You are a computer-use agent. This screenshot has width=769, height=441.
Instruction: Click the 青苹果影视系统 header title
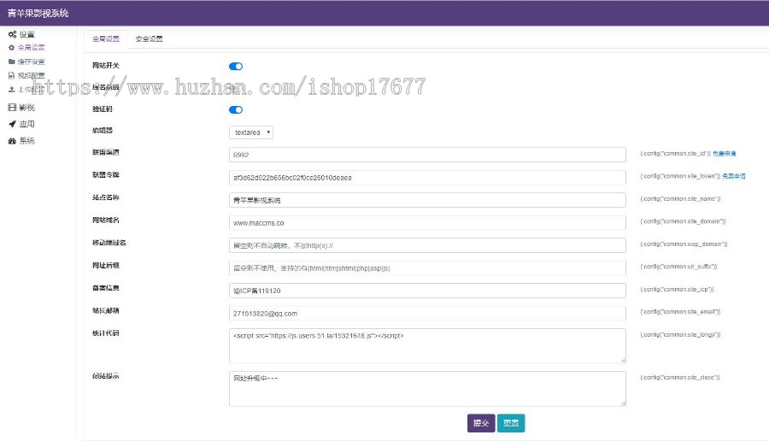(38, 13)
